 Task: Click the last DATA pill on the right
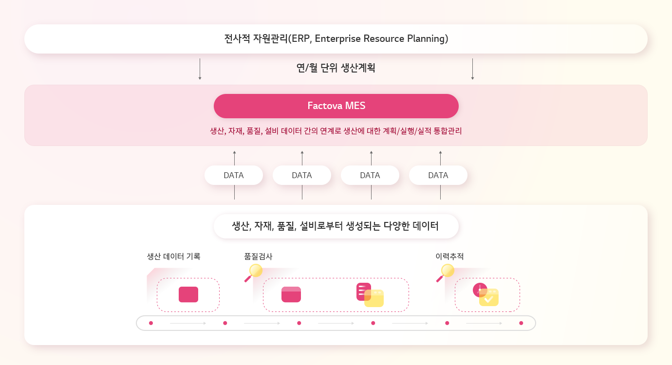point(438,175)
